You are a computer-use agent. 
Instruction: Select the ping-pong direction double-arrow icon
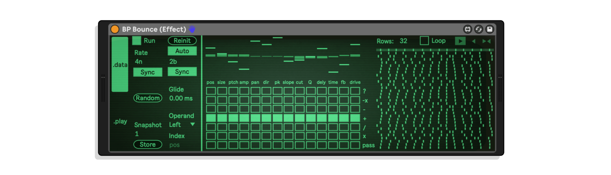pos(486,41)
